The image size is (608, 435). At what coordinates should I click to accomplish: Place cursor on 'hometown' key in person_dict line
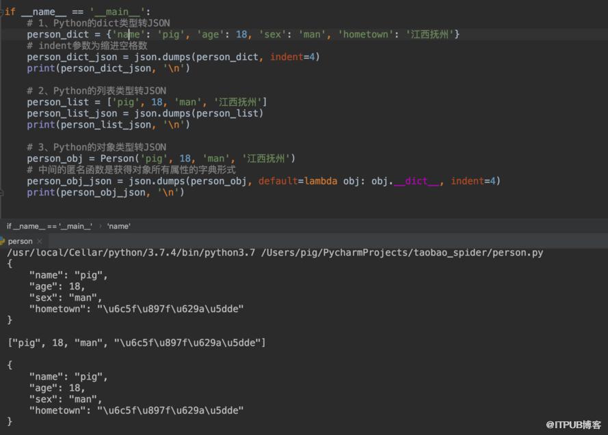(x=366, y=34)
